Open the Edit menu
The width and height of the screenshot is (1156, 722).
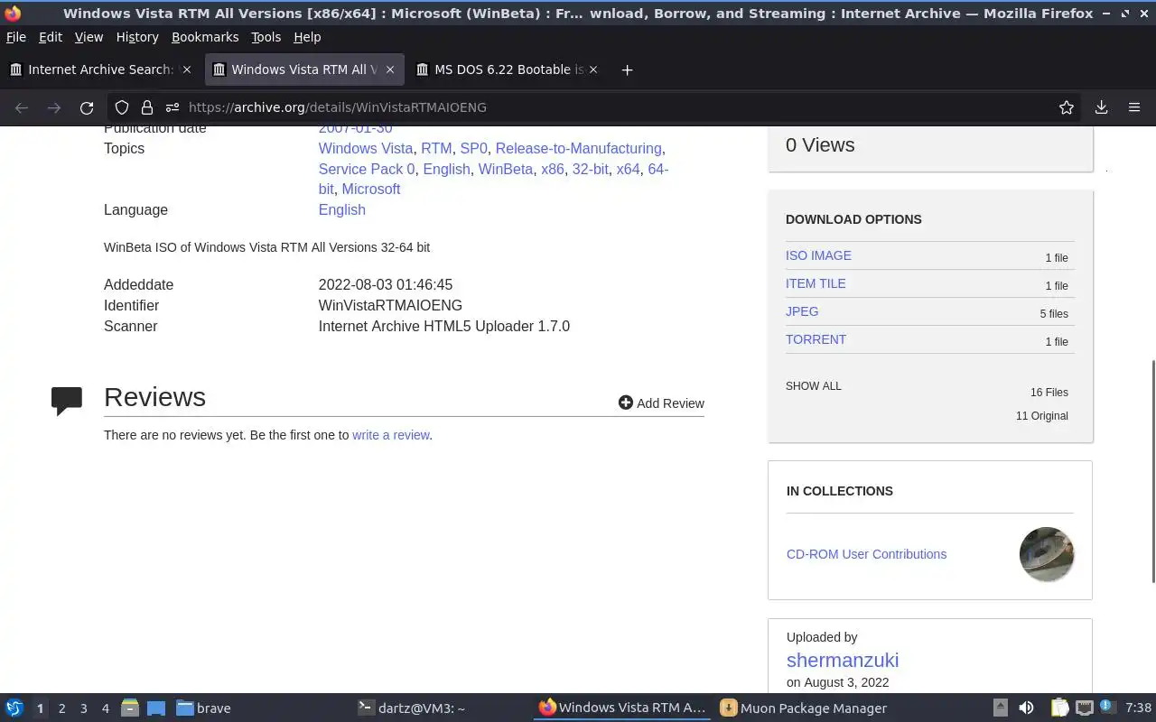tap(51, 37)
